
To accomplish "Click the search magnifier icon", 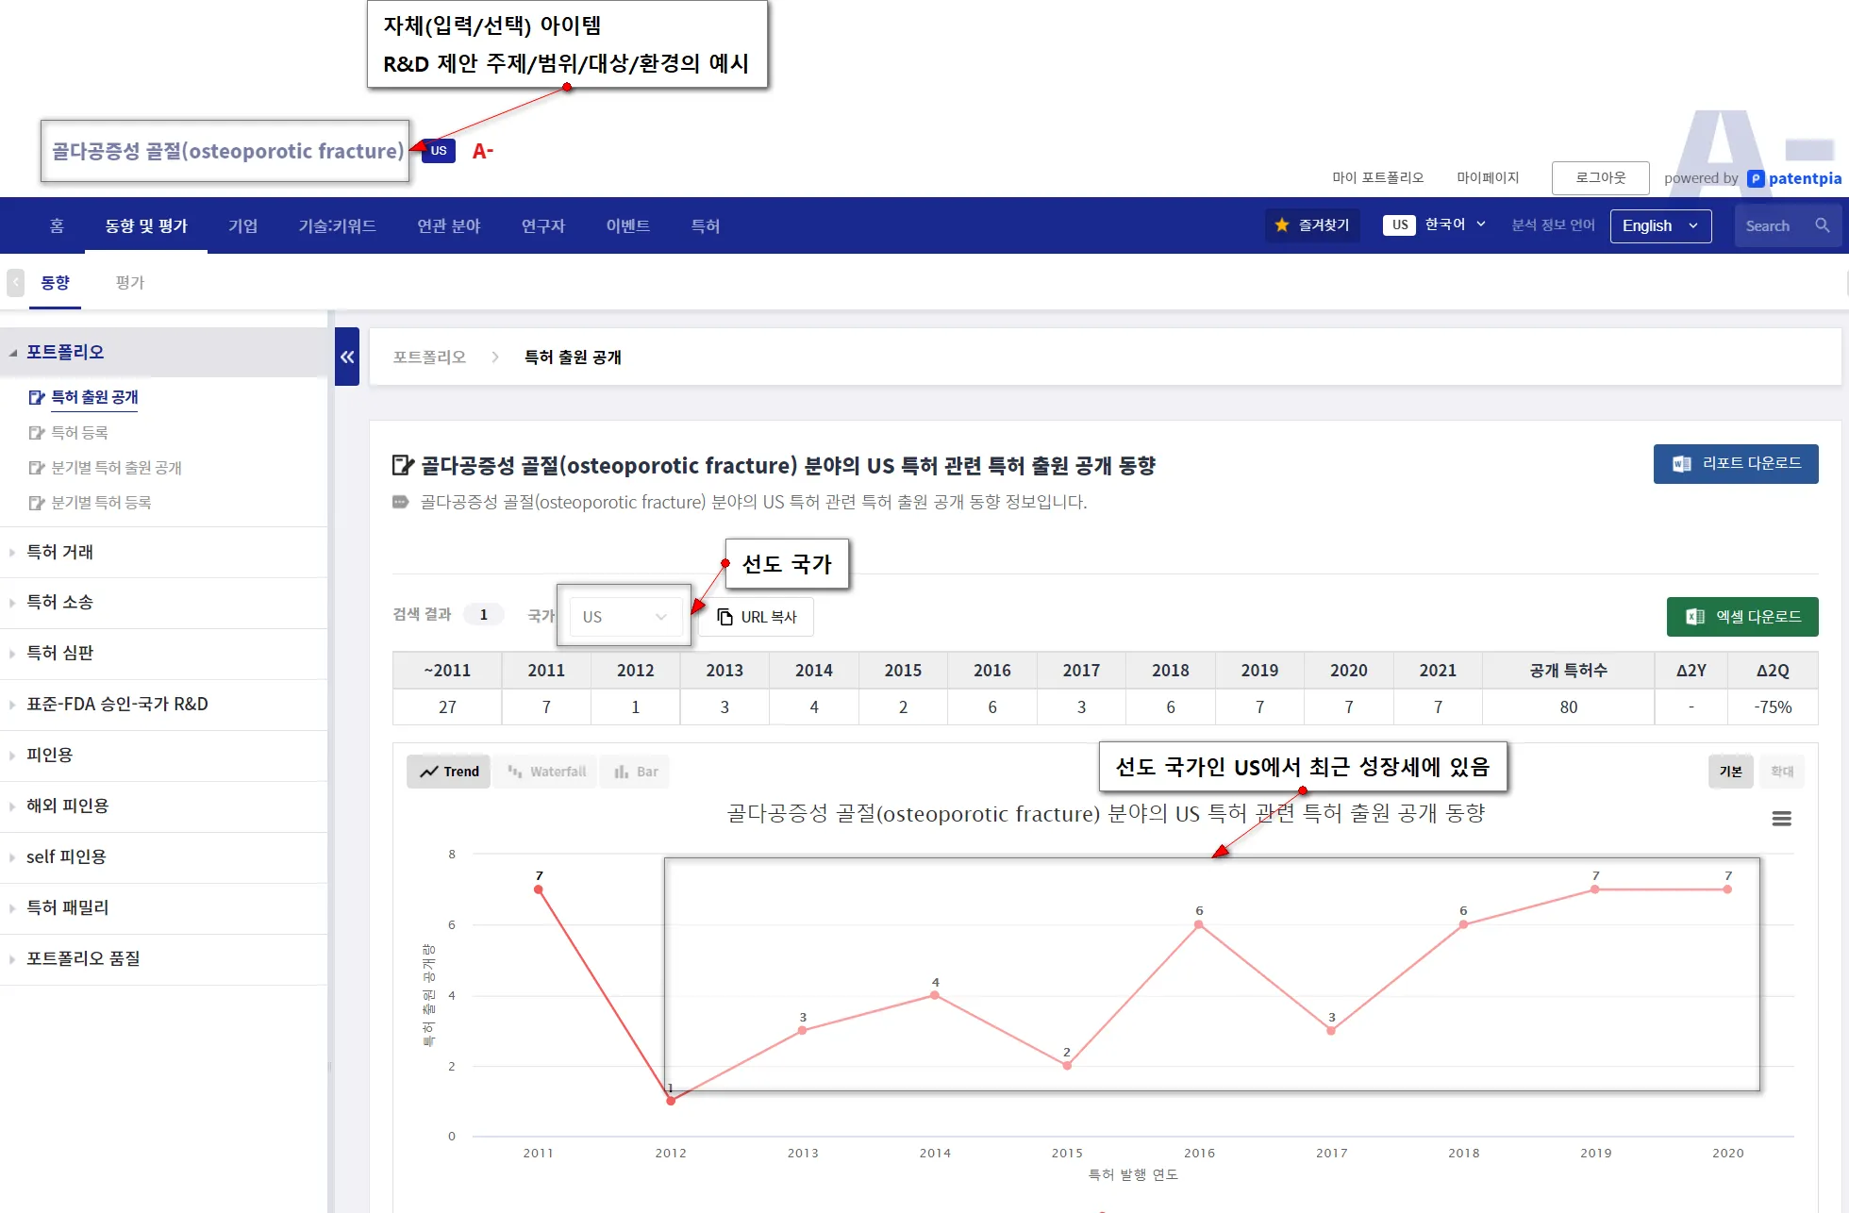I will click(x=1822, y=225).
